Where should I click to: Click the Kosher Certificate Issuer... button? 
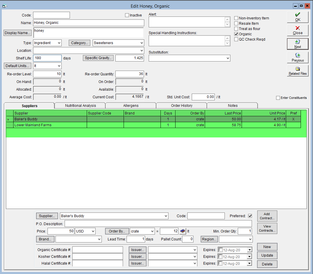click(x=137, y=256)
